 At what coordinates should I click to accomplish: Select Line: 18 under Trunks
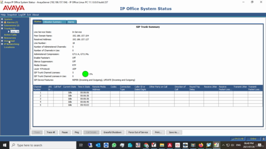tap(15, 31)
